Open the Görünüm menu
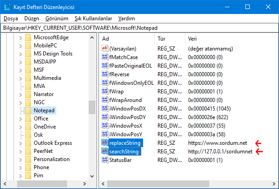The height and width of the screenshot is (189, 279). coord(57,18)
